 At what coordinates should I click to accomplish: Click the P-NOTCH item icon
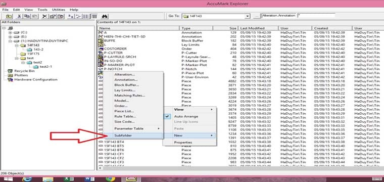[101, 69]
